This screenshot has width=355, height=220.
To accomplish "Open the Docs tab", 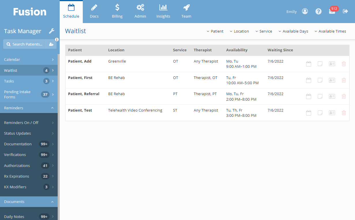I will point(94,12).
